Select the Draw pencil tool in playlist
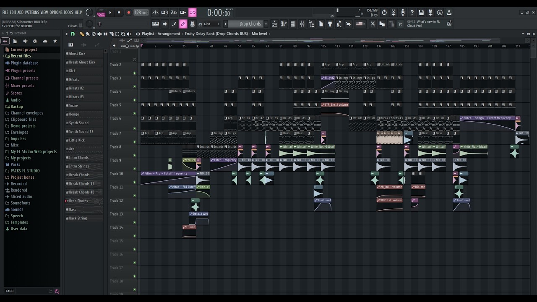This screenshot has width=537, height=302. (82, 34)
